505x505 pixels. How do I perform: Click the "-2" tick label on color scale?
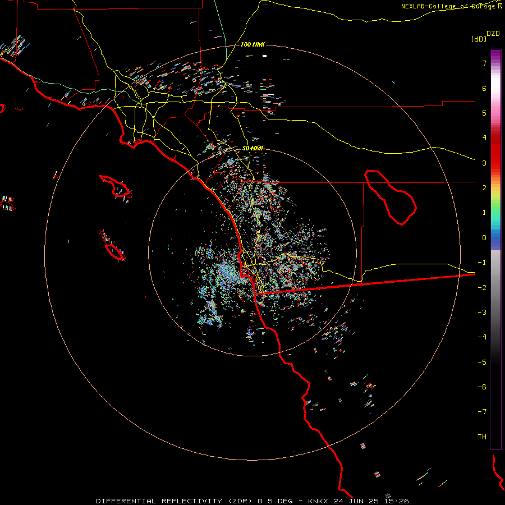(x=482, y=288)
